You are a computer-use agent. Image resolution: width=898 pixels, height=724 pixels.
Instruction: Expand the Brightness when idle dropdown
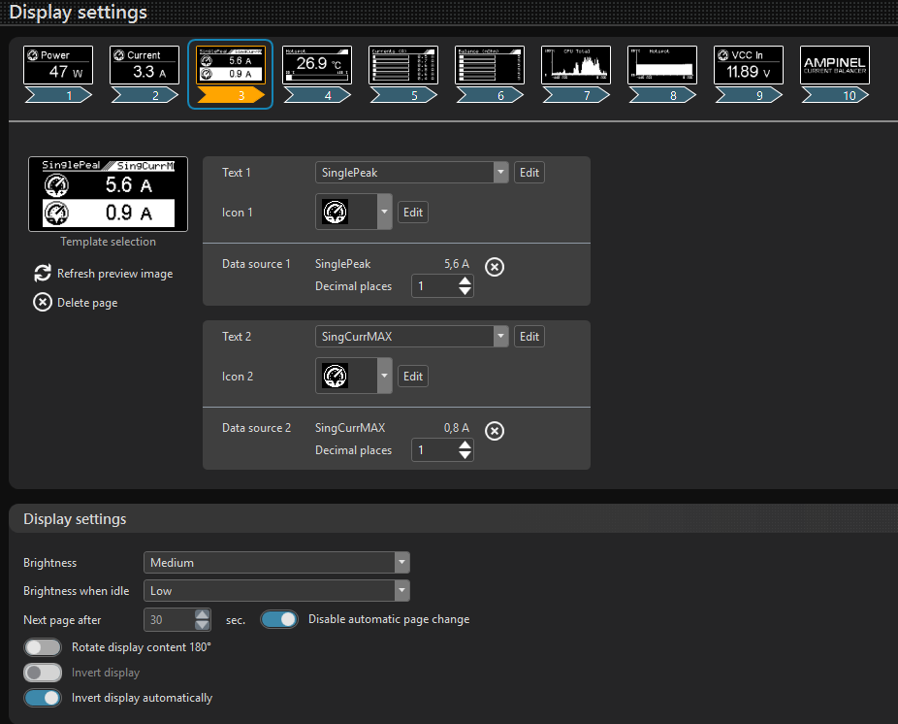point(276,591)
